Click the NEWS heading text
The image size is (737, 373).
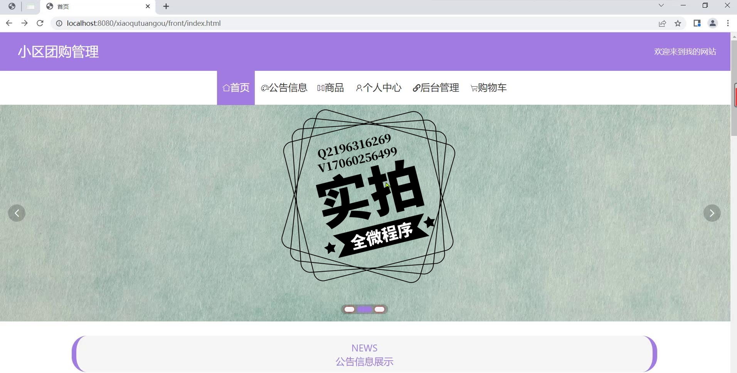click(364, 348)
